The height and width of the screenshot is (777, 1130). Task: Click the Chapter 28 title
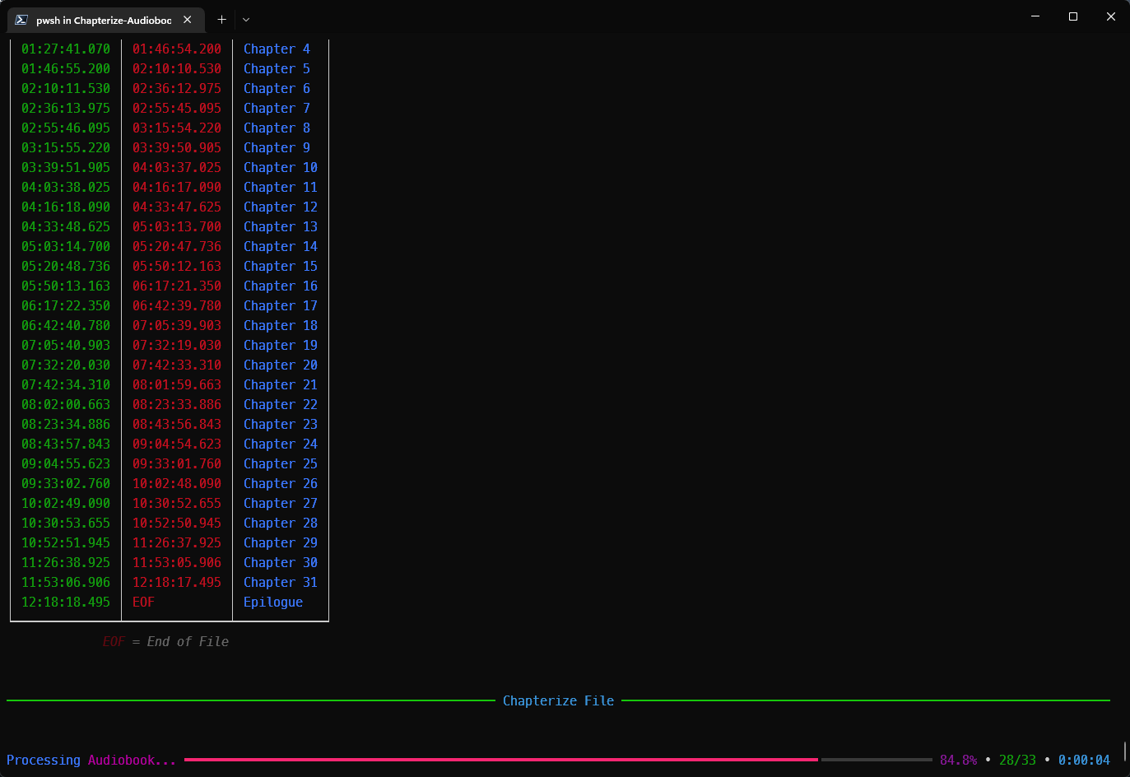[x=281, y=523]
